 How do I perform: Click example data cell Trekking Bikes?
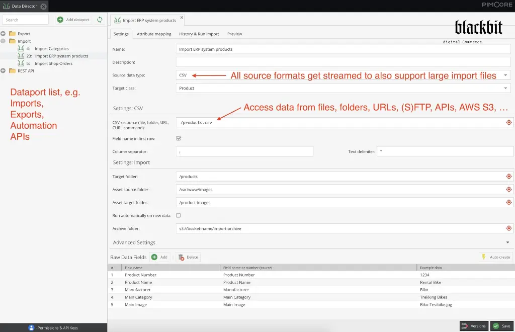tap(434, 297)
